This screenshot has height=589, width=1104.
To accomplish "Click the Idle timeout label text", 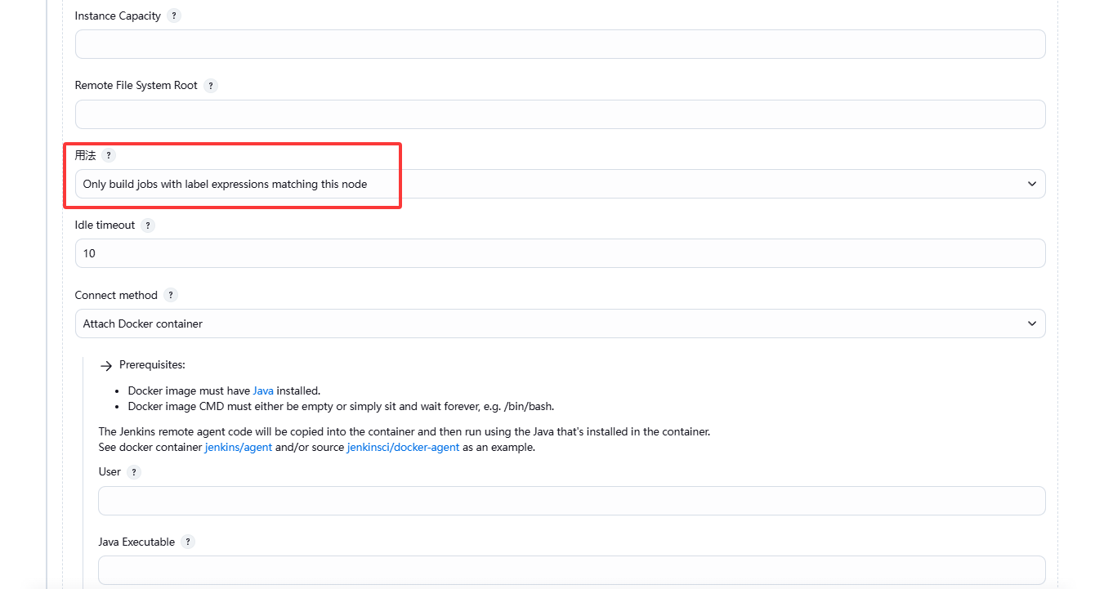I will 105,225.
